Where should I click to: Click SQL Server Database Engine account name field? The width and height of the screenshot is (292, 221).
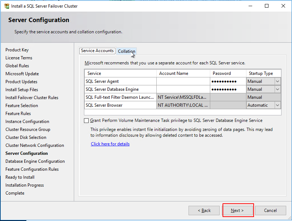183,89
